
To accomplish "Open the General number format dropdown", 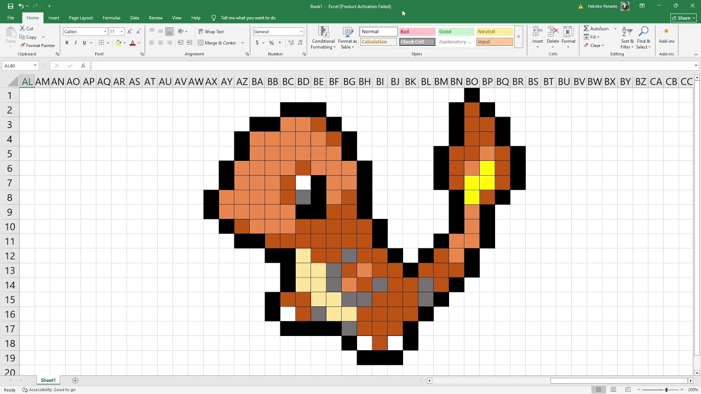I will coord(301,32).
